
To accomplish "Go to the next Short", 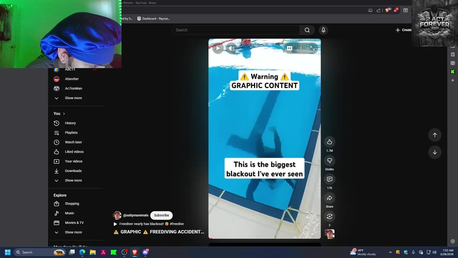I will (x=435, y=152).
